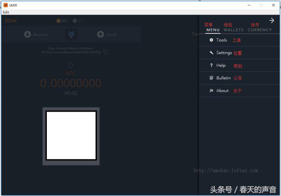Click the note icon beside Bulletin
281x196 pixels.
point(211,78)
